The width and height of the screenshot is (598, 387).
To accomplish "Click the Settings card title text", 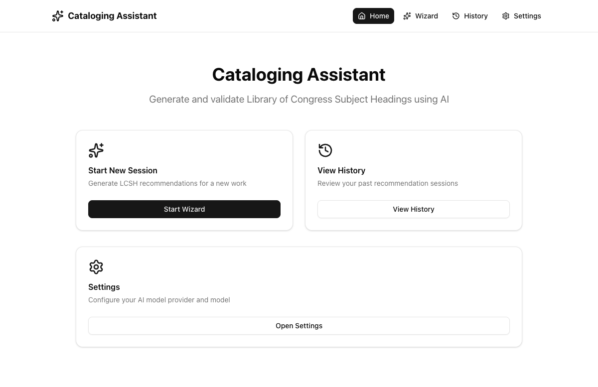I will point(104,287).
